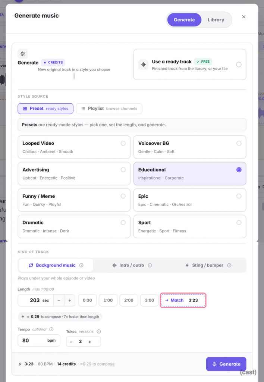Image resolution: width=264 pixels, height=382 pixels.
Task: Open info icon for Intro / outro
Action: [x=150, y=265]
